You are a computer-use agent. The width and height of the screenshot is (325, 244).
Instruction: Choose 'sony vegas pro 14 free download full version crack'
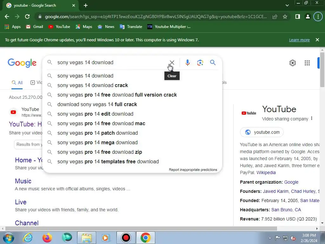point(132,95)
